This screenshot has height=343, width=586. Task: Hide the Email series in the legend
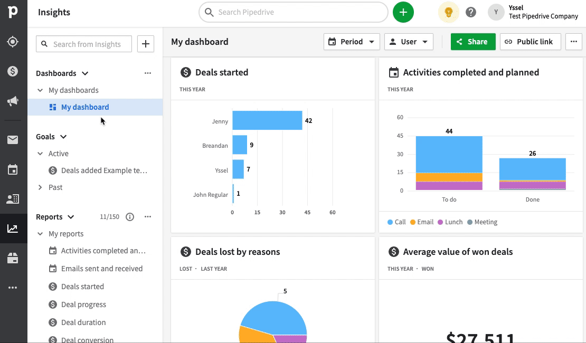[421, 222]
